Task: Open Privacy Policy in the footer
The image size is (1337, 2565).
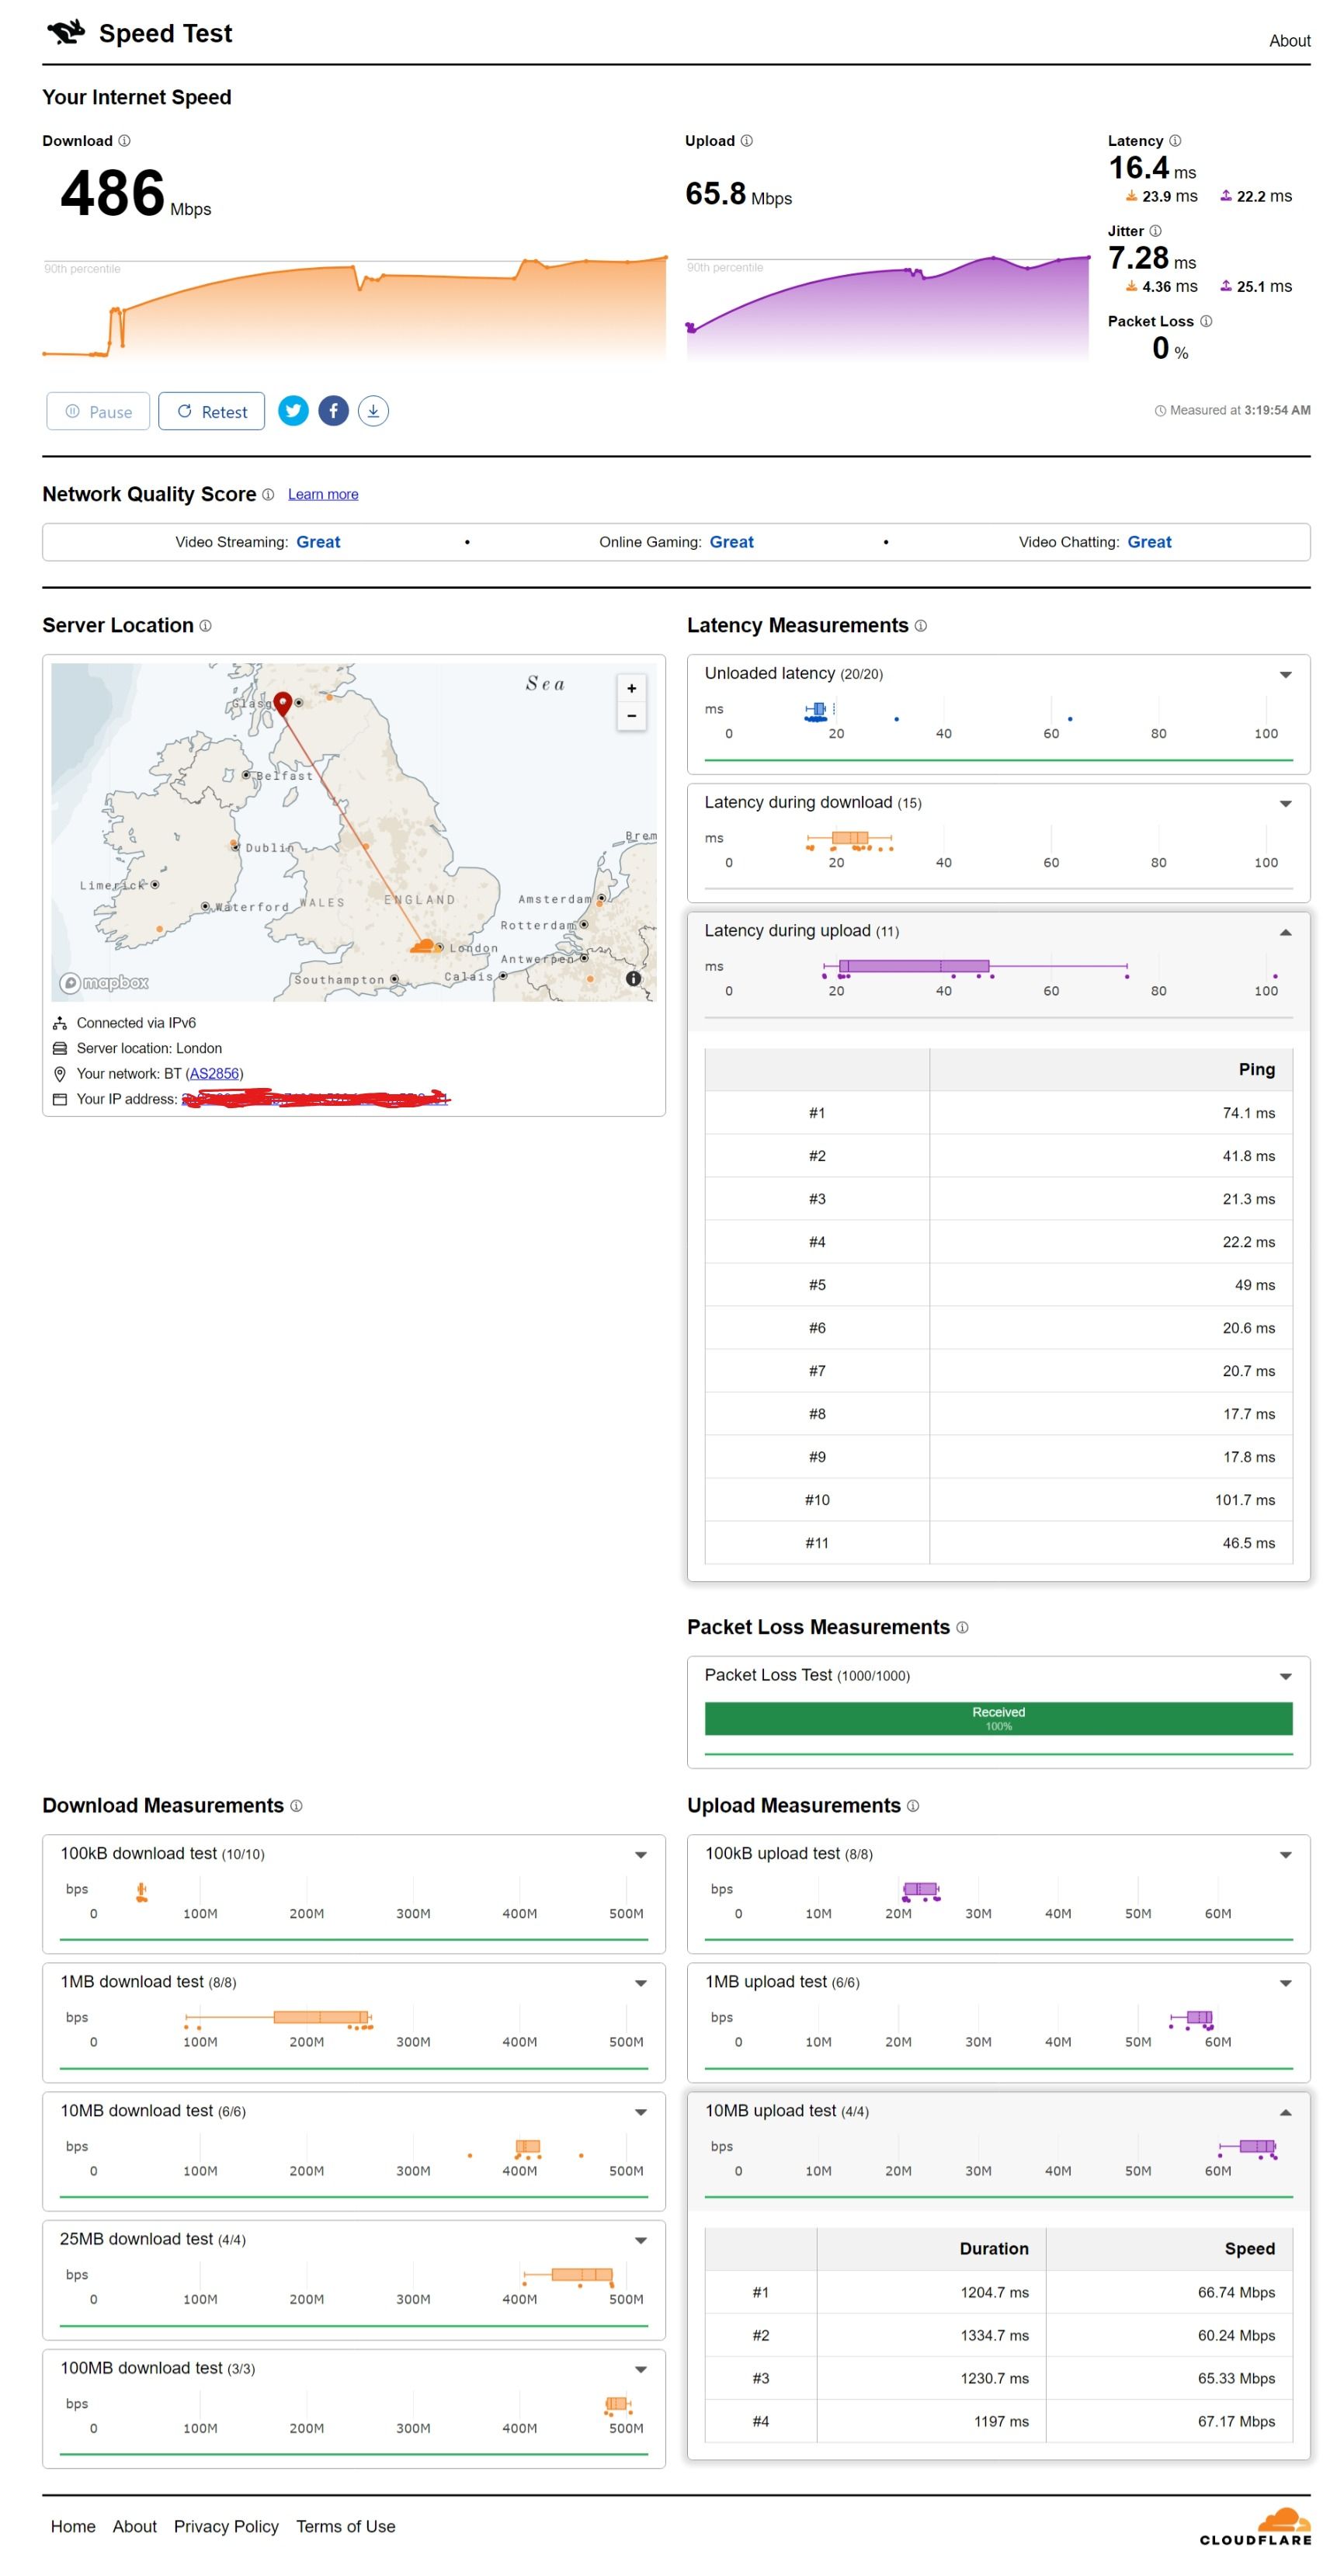Action: pyautogui.click(x=226, y=2526)
